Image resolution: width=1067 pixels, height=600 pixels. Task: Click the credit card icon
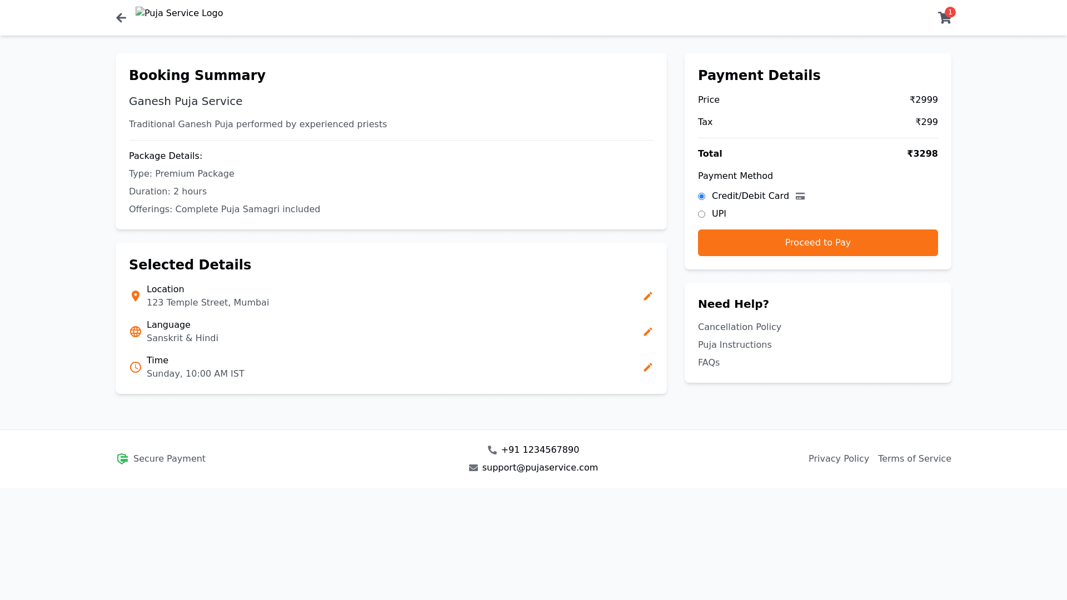pos(800,196)
